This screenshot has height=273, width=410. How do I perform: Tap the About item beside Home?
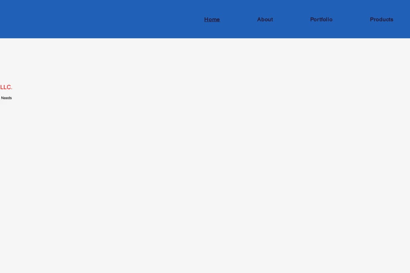click(265, 20)
